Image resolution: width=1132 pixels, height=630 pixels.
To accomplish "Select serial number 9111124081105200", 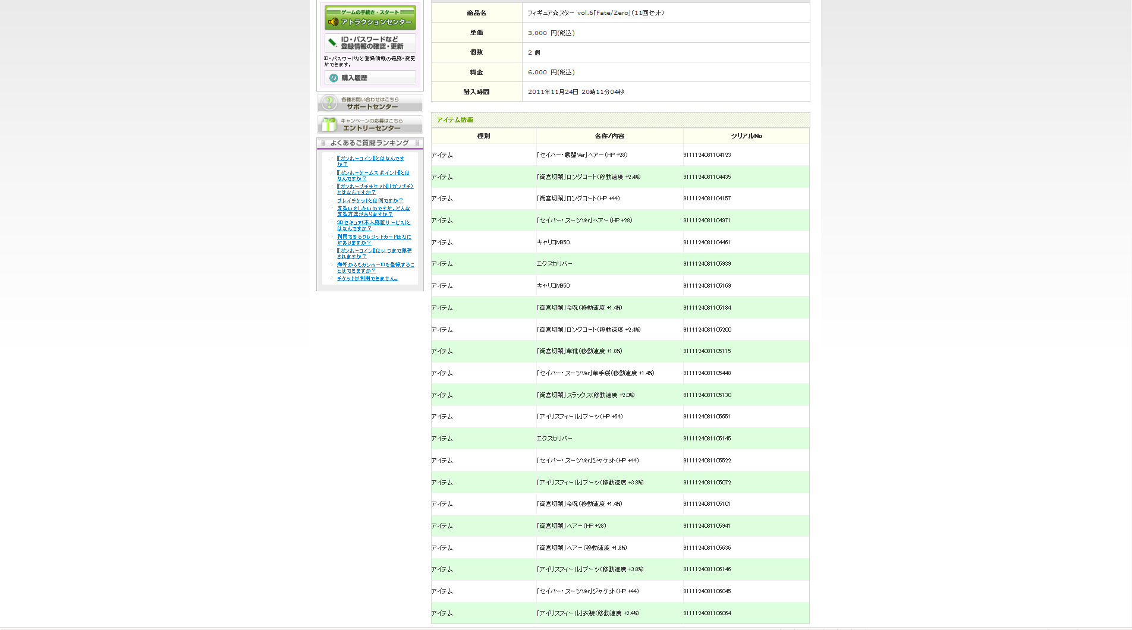I will (707, 329).
